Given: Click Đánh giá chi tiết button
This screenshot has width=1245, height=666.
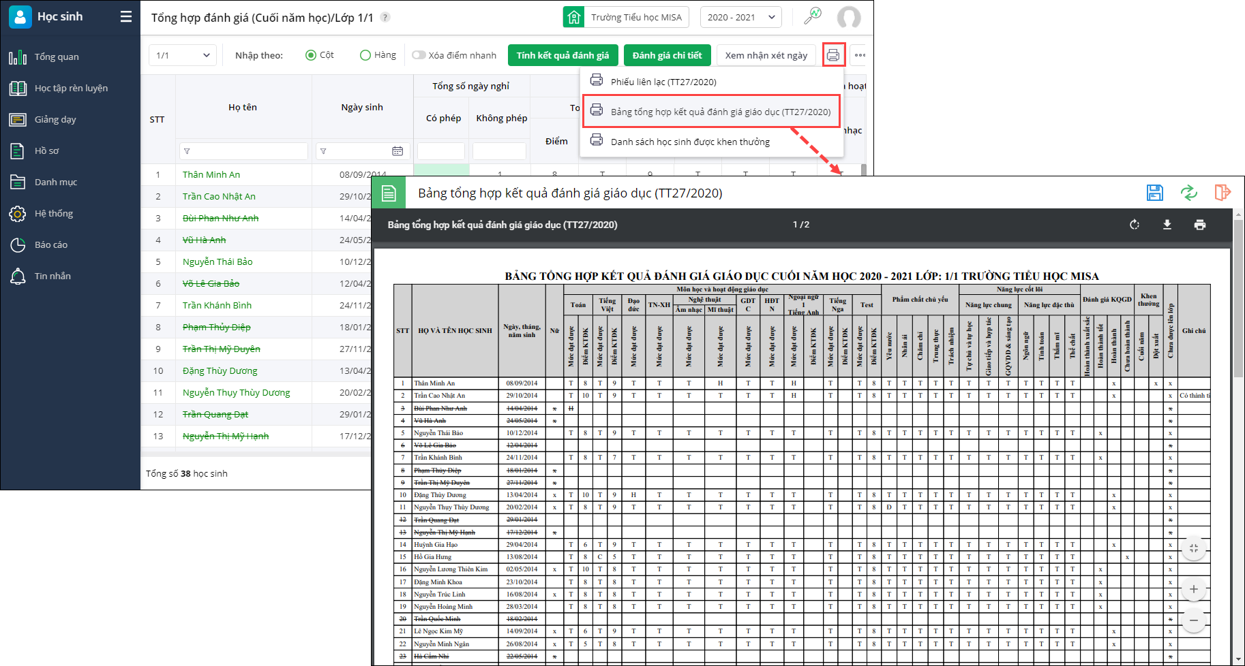Looking at the screenshot, I should (667, 55).
